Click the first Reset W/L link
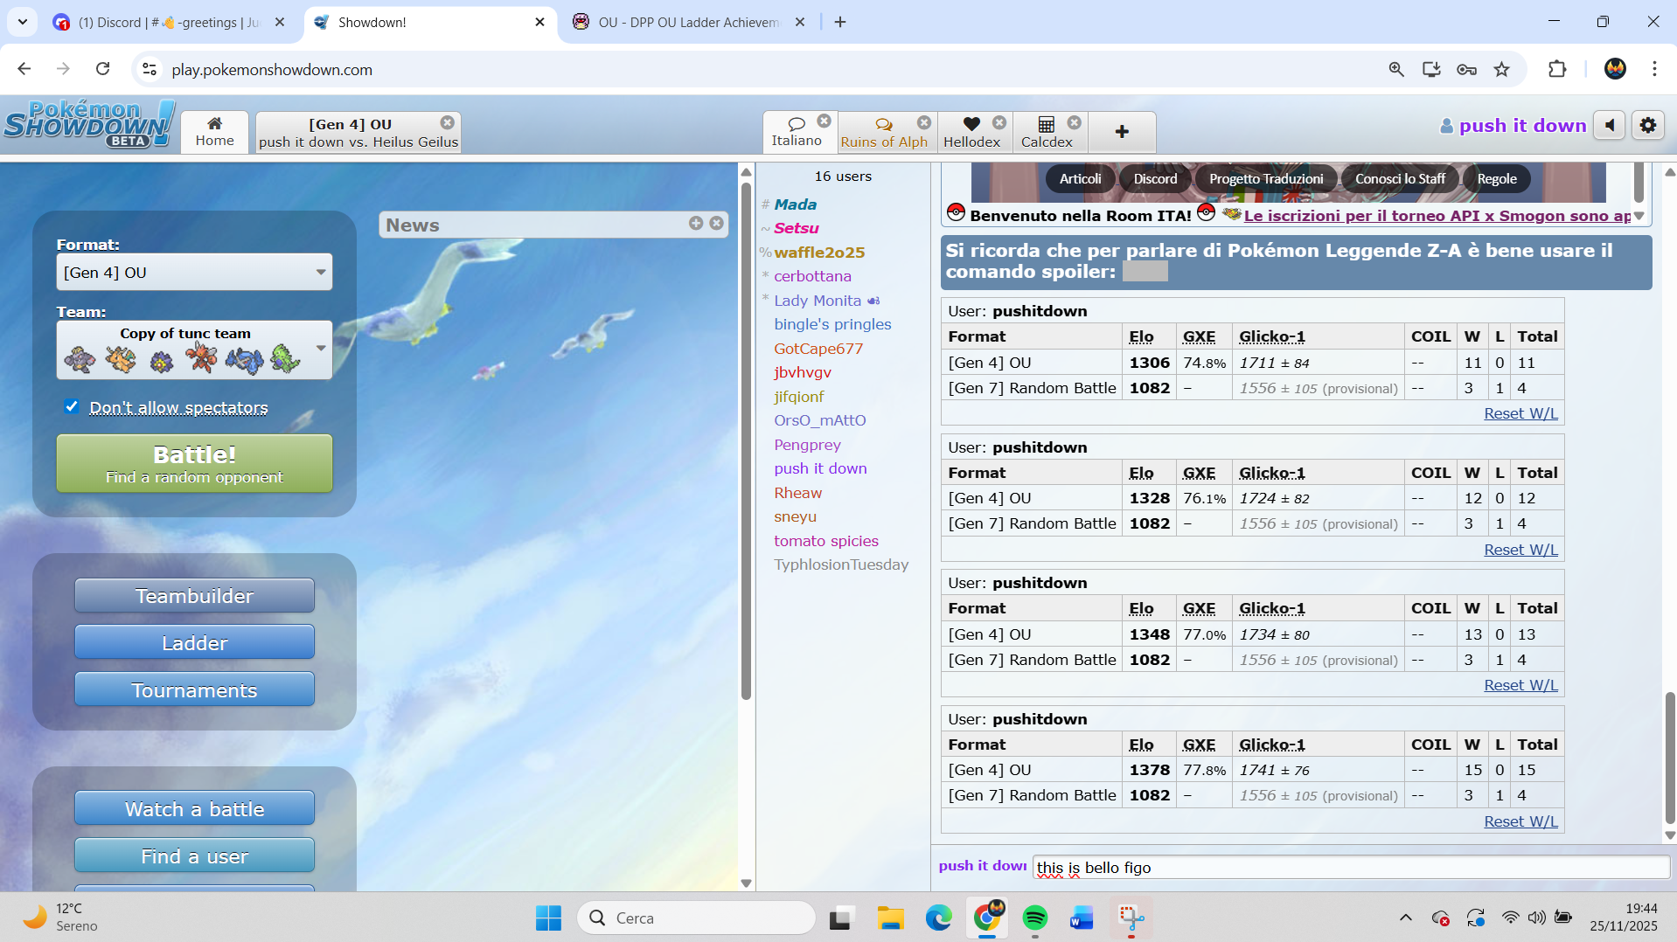 coord(1520,413)
